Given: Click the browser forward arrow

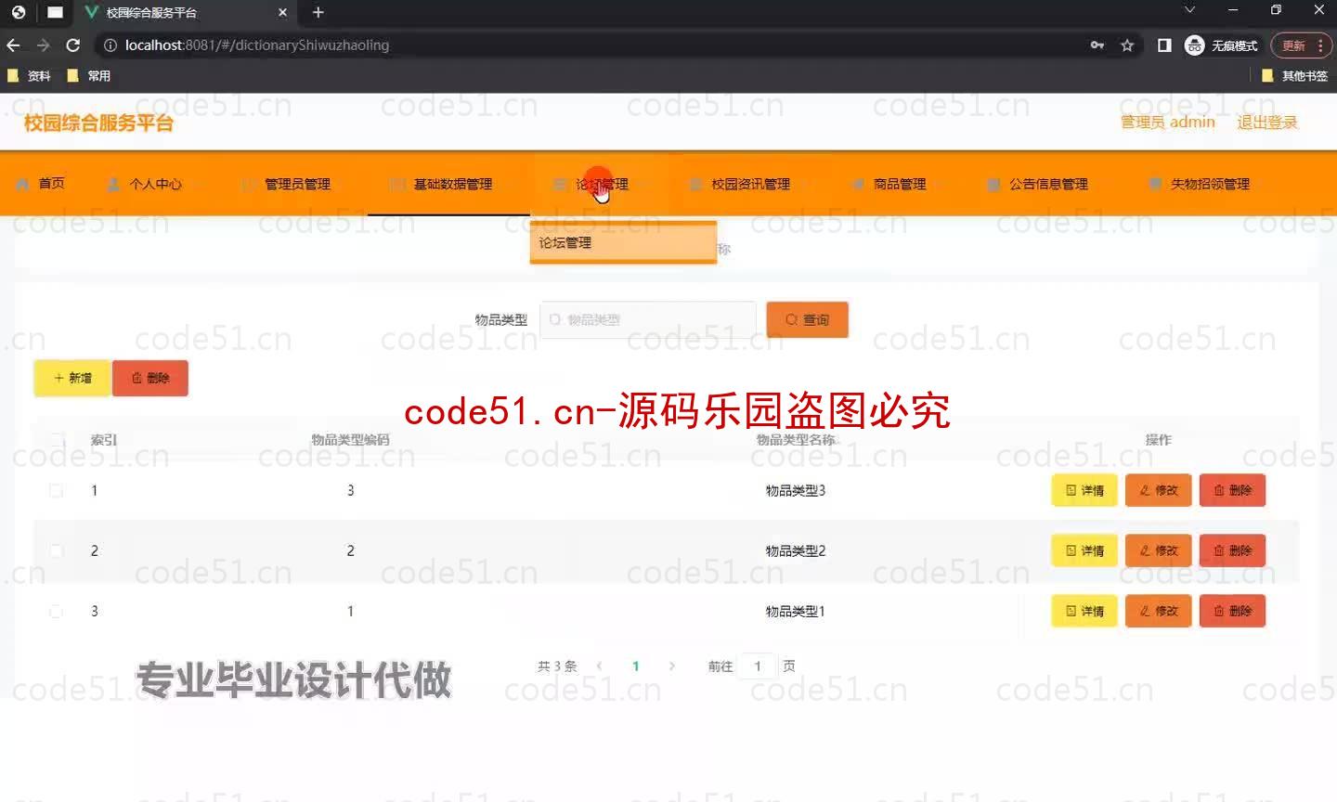Looking at the screenshot, I should click(x=43, y=45).
